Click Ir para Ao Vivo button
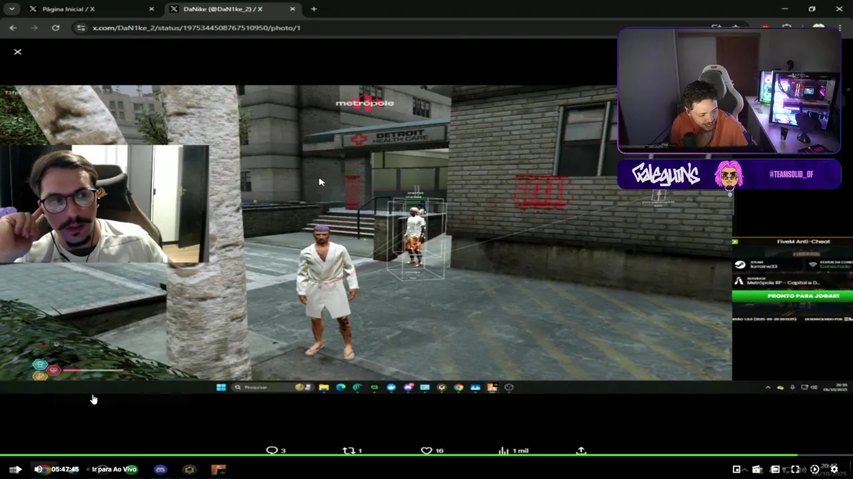 pos(114,469)
